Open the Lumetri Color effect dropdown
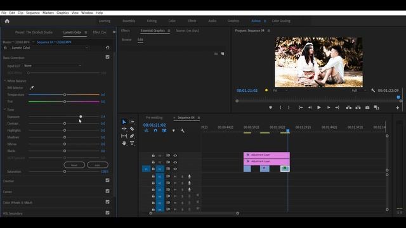Screen dimensions: 406x228 coord(49,47)
